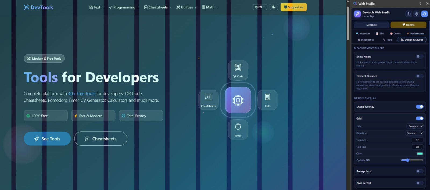
Task: Open the grid Type dropdown showing Columns
Action: (415, 126)
